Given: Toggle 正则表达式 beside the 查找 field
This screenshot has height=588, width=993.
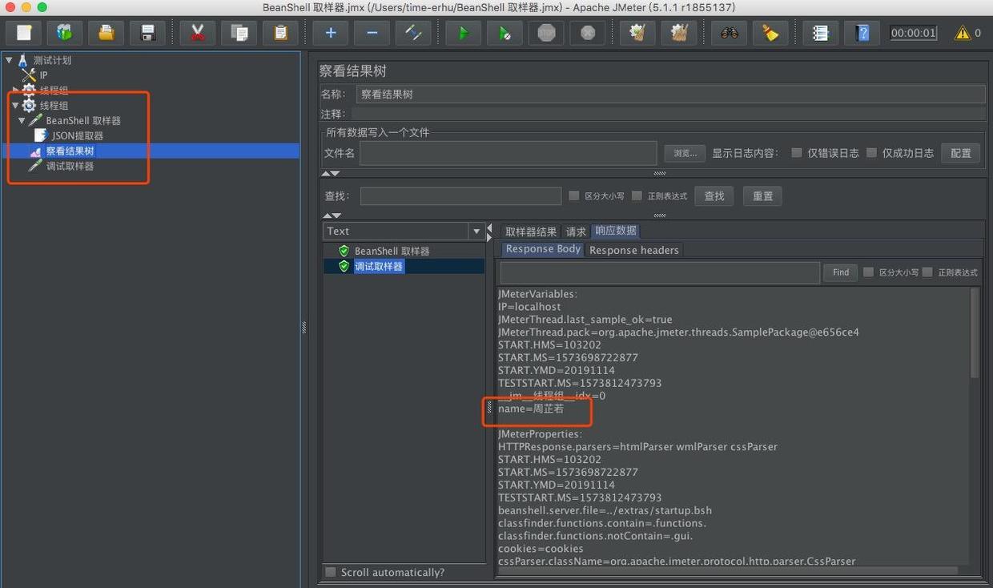Looking at the screenshot, I should point(637,195).
